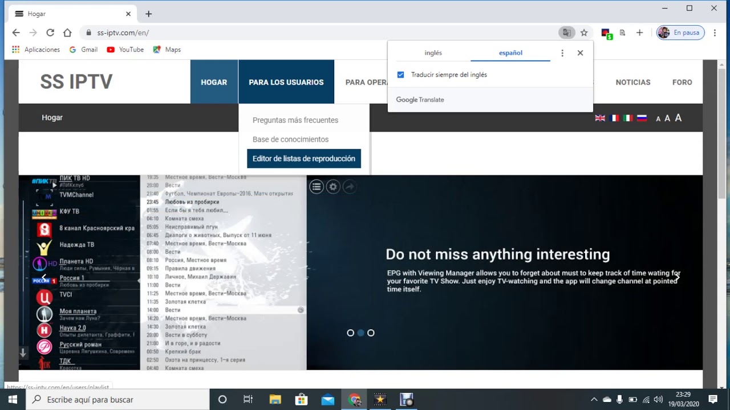The image size is (730, 410).
Task: Open the 'En pausa' profile menu
Action: [x=680, y=32]
